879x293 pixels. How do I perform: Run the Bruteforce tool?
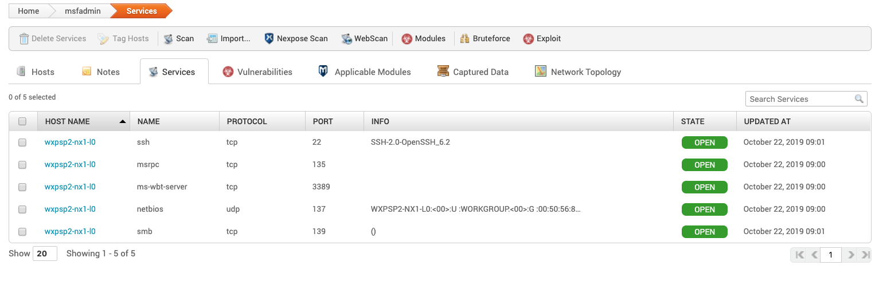[465, 39]
